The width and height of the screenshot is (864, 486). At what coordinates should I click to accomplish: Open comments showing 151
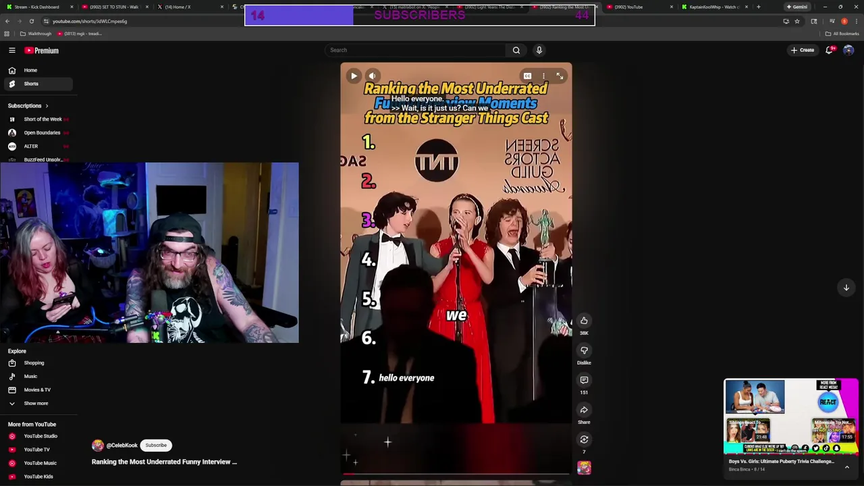click(584, 380)
